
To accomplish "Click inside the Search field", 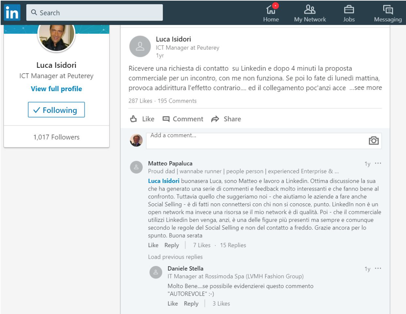I will point(99,13).
